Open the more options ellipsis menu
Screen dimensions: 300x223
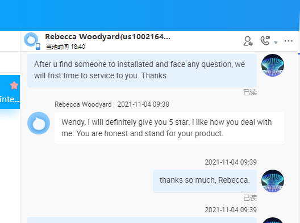pos(288,41)
